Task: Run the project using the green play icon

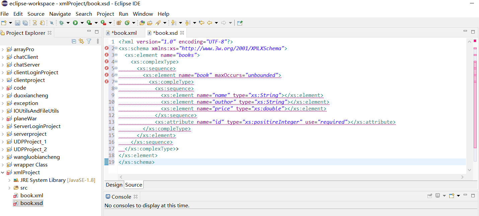Action: click(x=75, y=23)
